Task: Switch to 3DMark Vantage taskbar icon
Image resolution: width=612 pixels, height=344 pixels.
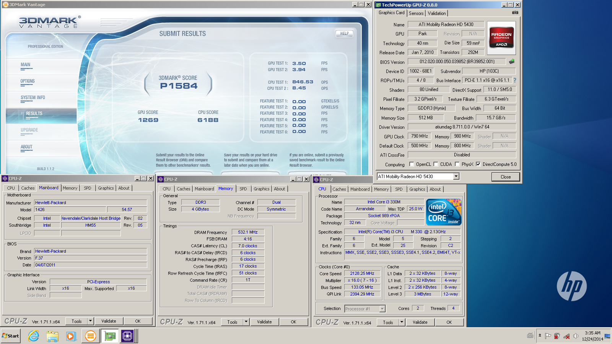Action: (90, 336)
